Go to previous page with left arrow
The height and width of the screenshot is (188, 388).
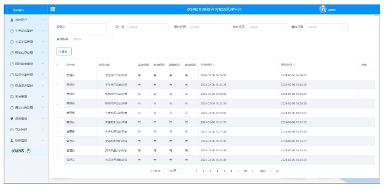click(189, 171)
